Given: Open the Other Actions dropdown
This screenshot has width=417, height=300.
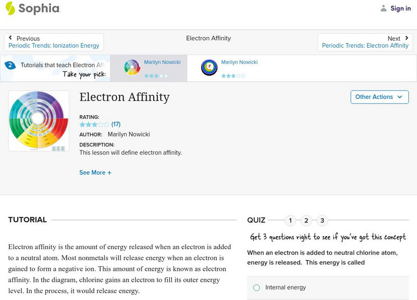Looking at the screenshot, I should [379, 97].
